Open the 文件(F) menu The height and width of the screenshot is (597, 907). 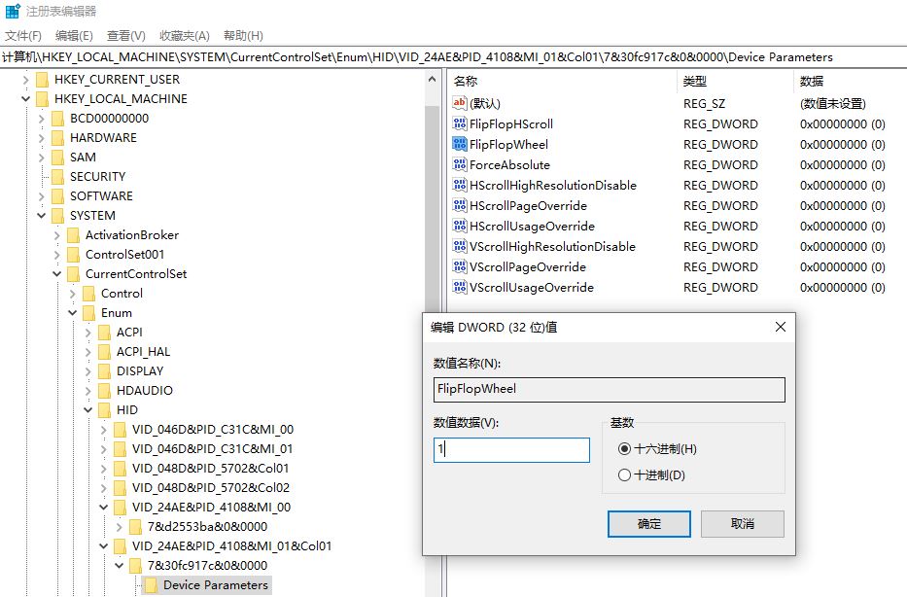[x=23, y=36]
